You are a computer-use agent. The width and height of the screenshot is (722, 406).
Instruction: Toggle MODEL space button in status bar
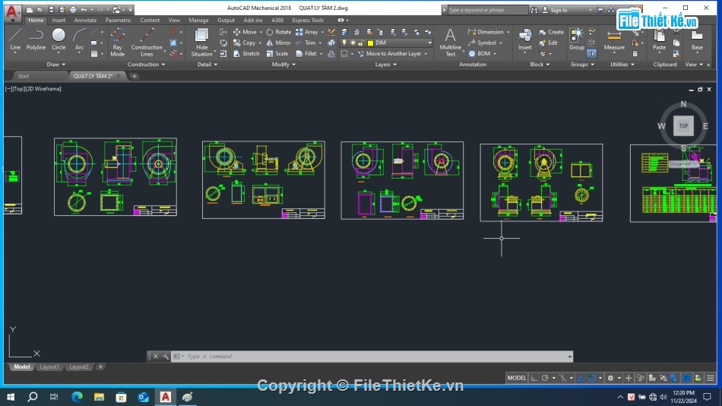(516, 378)
